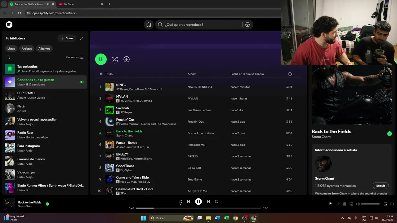Pause playback in the bottom player bar
Viewport: 397px width, 223px height.
(198, 202)
